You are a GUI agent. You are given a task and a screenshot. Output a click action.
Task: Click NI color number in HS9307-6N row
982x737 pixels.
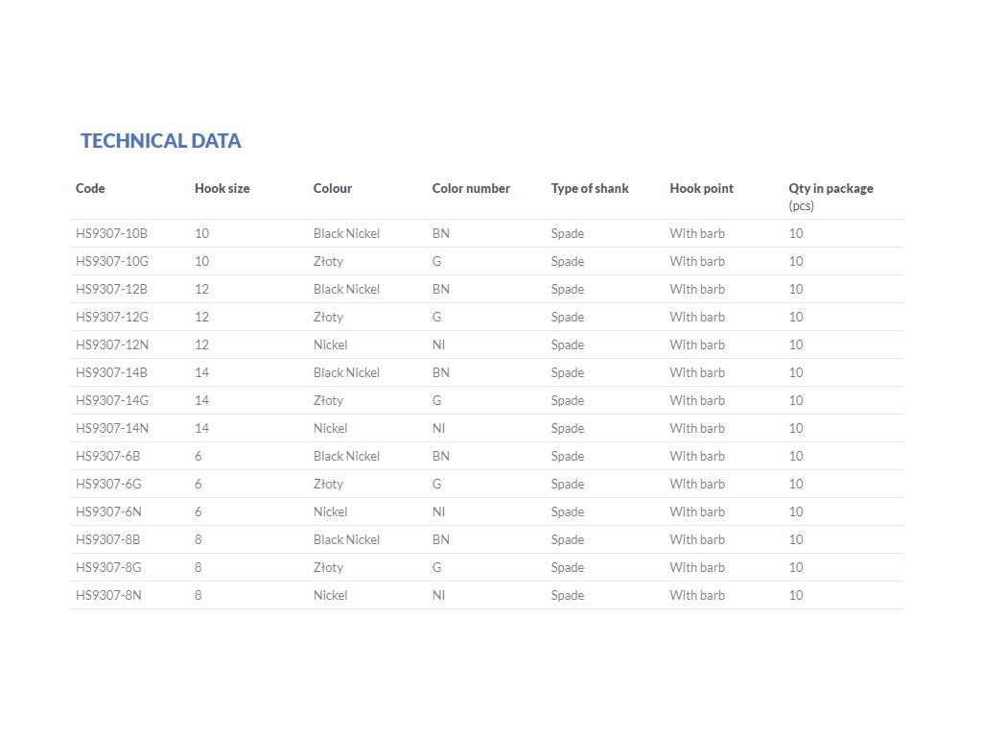(438, 511)
